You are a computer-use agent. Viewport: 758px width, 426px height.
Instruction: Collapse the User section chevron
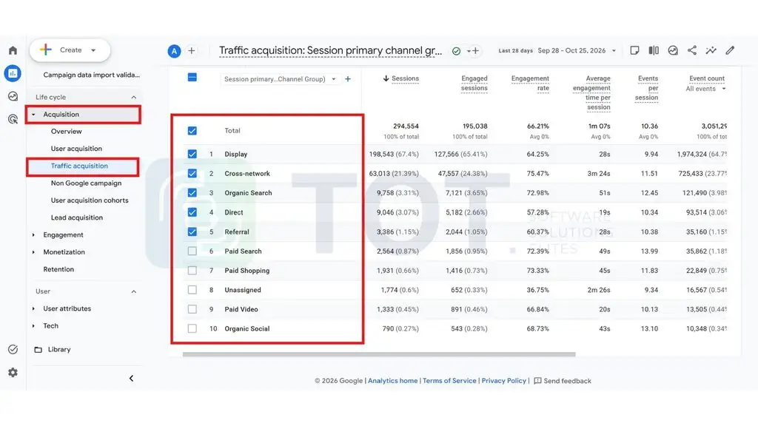133,291
